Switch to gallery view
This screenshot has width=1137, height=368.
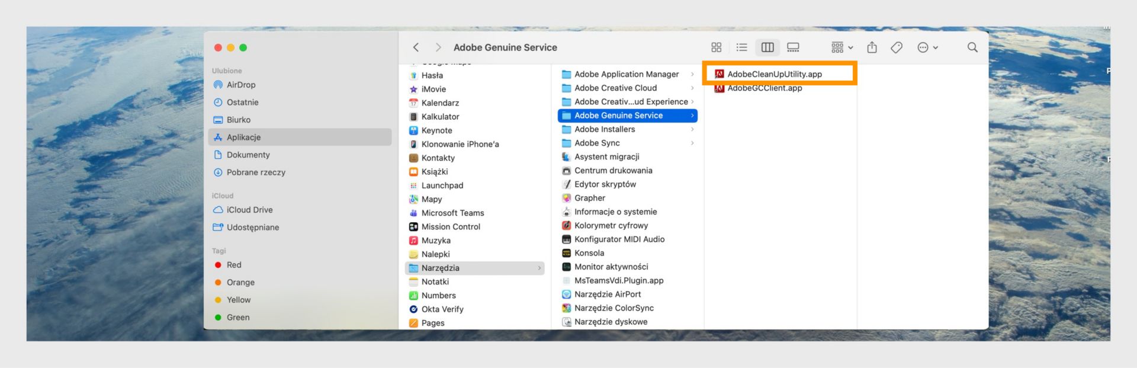point(793,47)
